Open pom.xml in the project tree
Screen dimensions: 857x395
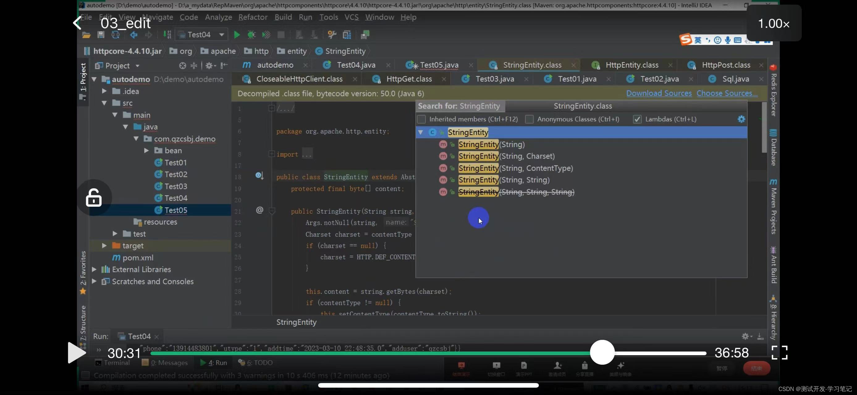138,257
